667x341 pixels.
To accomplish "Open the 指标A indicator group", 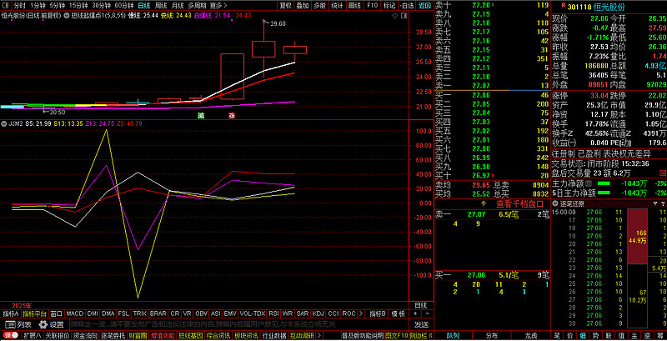I will (x=11, y=313).
